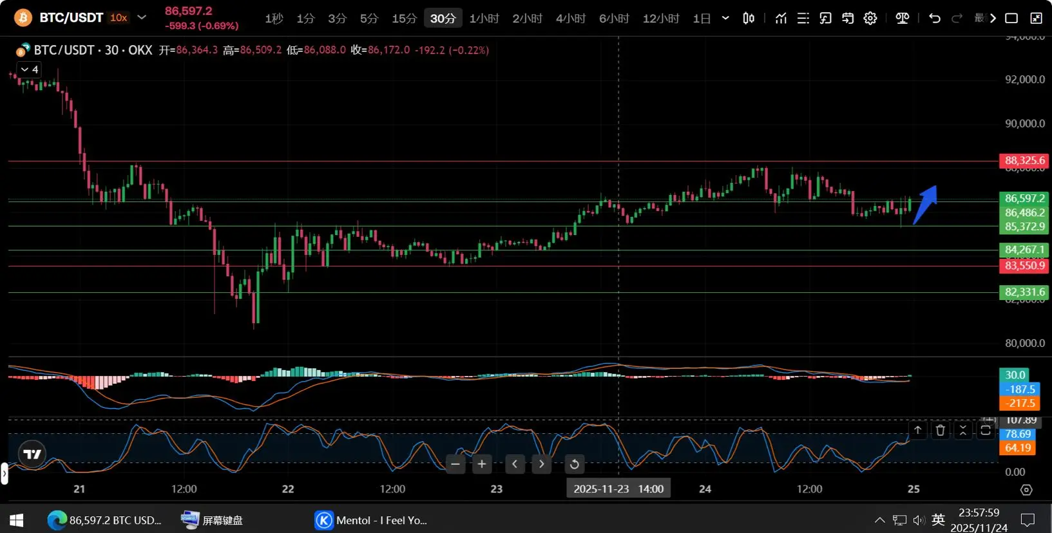
Task: Move the indicator pane up
Action: click(917, 430)
